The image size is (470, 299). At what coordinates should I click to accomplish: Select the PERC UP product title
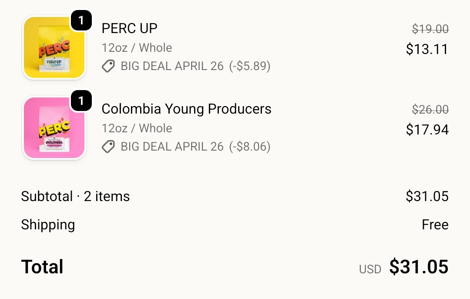(x=129, y=28)
